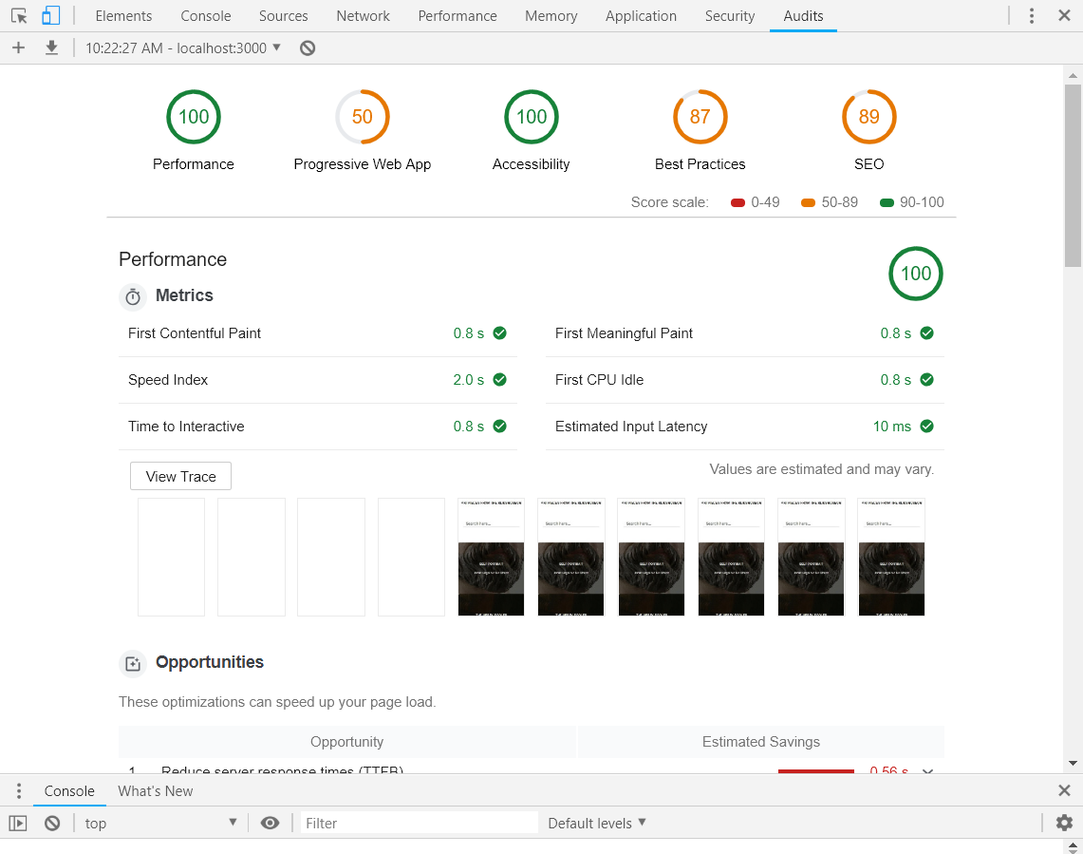Click Estimated Input Latency pass checkmark
The image size is (1083, 854).
pos(927,426)
